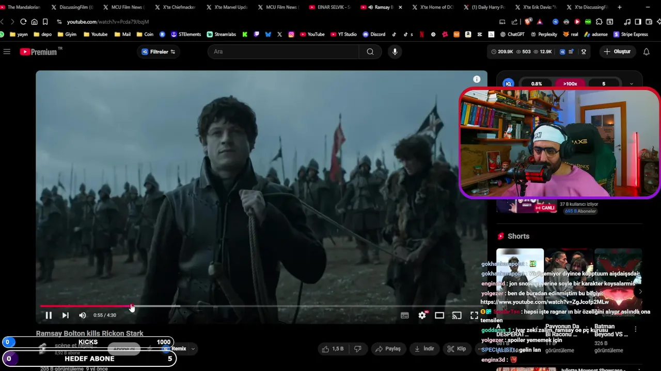Open the Stripe Express bookmark
Screen dimensions: 661x371
point(631,35)
